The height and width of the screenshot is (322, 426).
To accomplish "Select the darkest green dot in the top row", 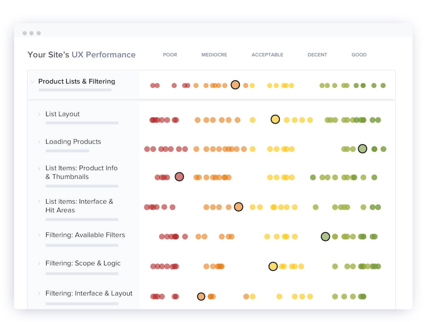I will (363, 85).
